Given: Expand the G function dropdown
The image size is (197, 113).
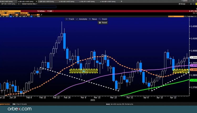Looking at the screenshot, I should pos(19,4).
